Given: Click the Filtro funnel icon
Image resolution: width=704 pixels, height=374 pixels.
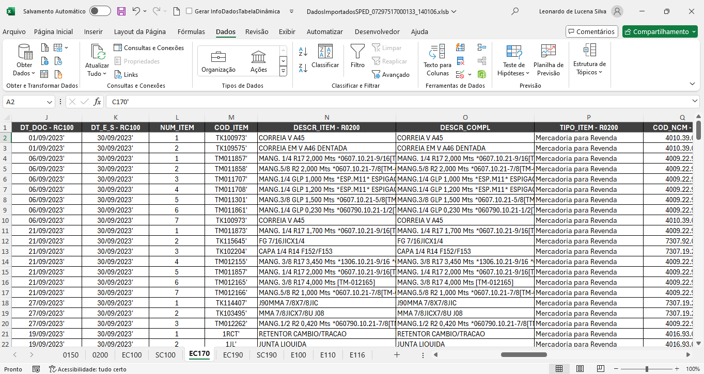Looking at the screenshot, I should (x=357, y=52).
